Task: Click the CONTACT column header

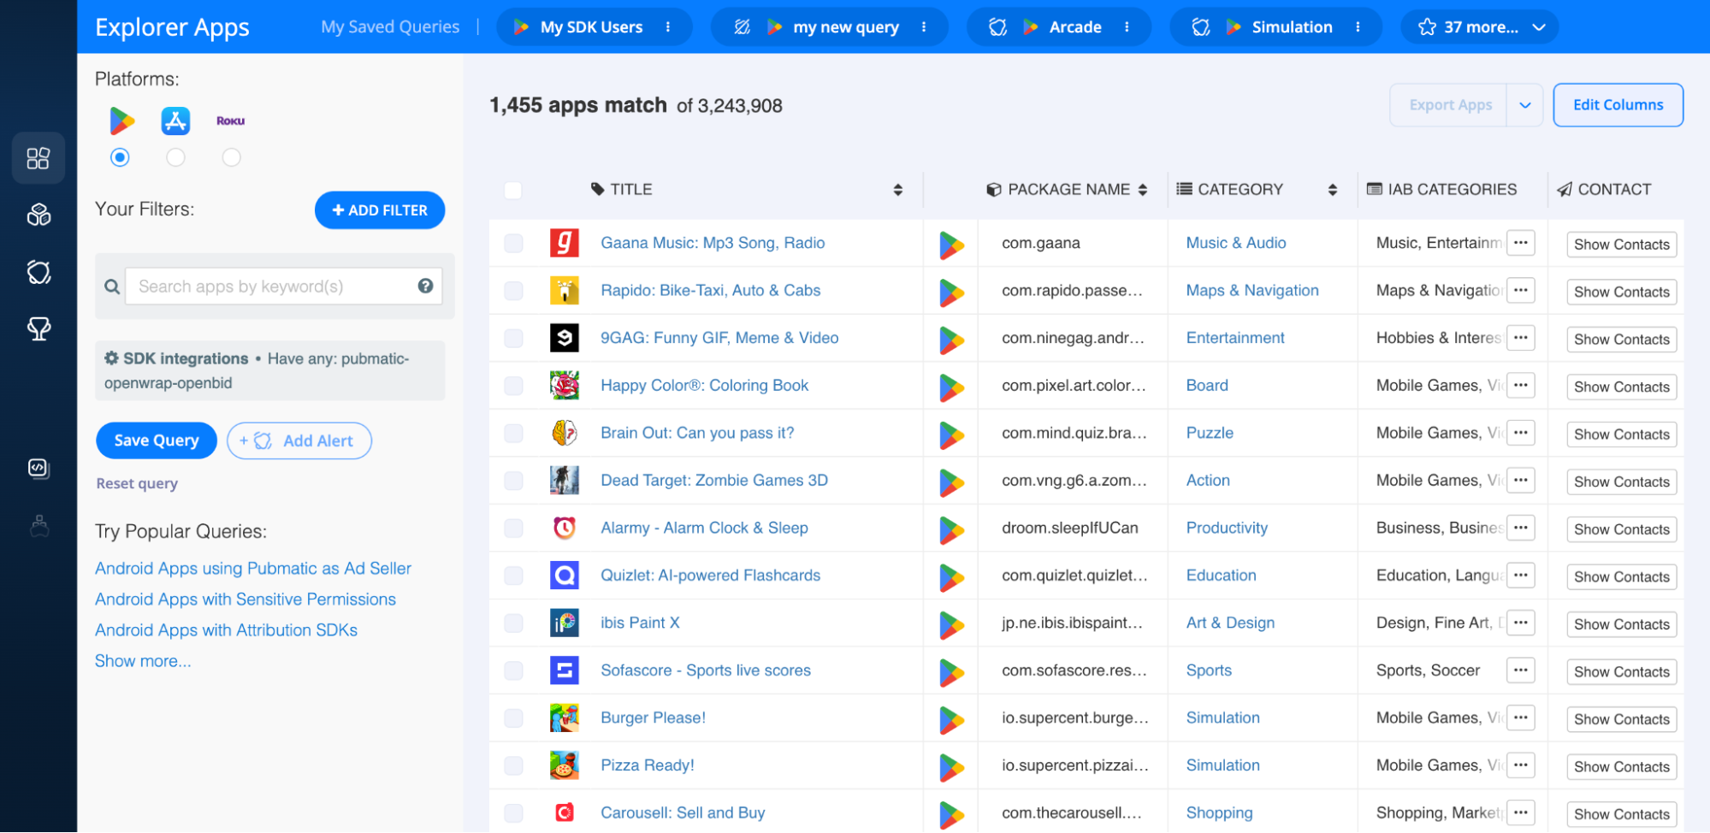Action: (x=1605, y=190)
